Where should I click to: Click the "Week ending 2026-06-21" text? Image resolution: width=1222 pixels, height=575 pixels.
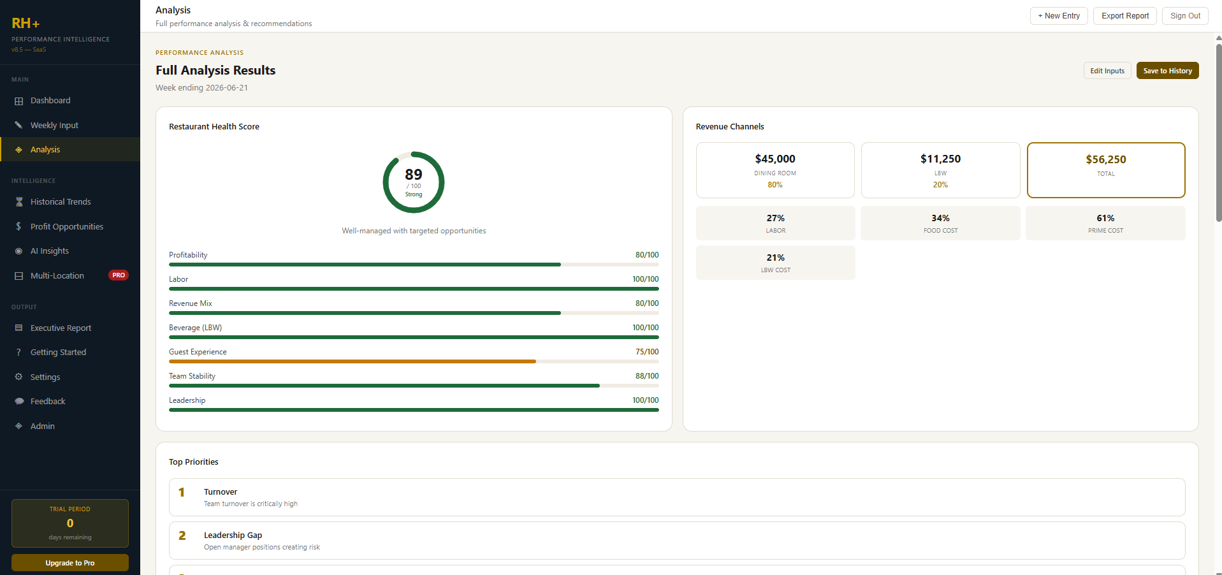point(201,88)
